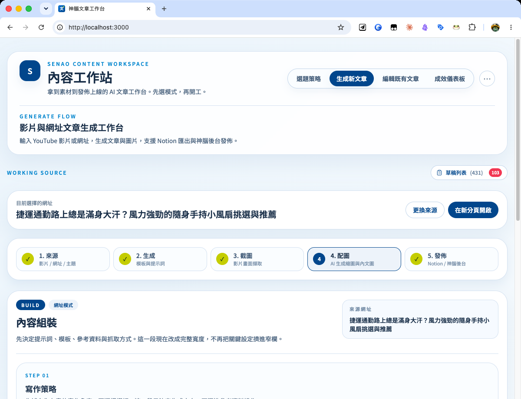Click the blue S workspace logo
Screen dimensions: 521x399
pos(30,71)
